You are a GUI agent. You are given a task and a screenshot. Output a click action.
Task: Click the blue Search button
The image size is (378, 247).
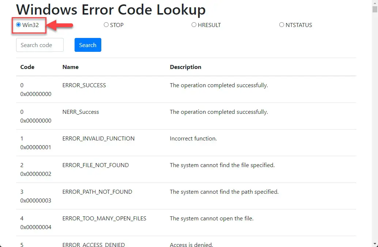tap(88, 45)
